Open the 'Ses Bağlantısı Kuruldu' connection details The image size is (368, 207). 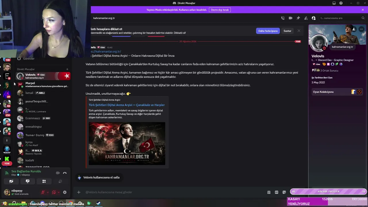(26, 171)
